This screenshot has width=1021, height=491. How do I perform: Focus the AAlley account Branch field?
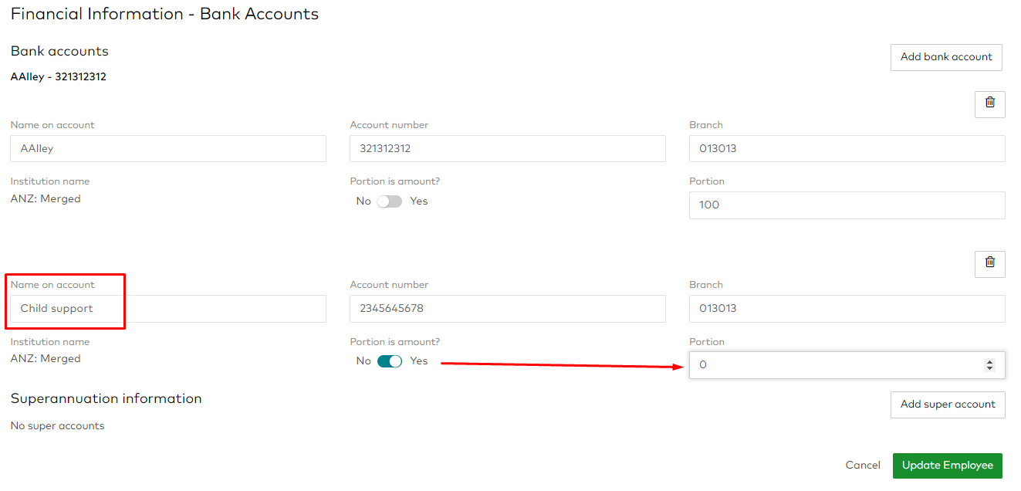(x=847, y=149)
